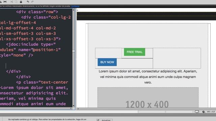Click the FREE TRIAL green button in preview
The width and height of the screenshot is (216, 121).
[134, 52]
